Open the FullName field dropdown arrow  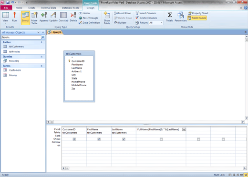pyautogui.click(x=184, y=129)
